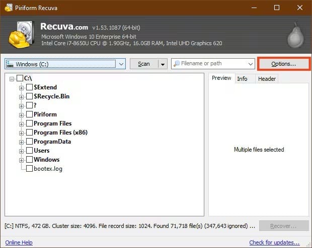The height and width of the screenshot is (248, 312).
Task: Expand the Users folder node
Action: [21, 151]
